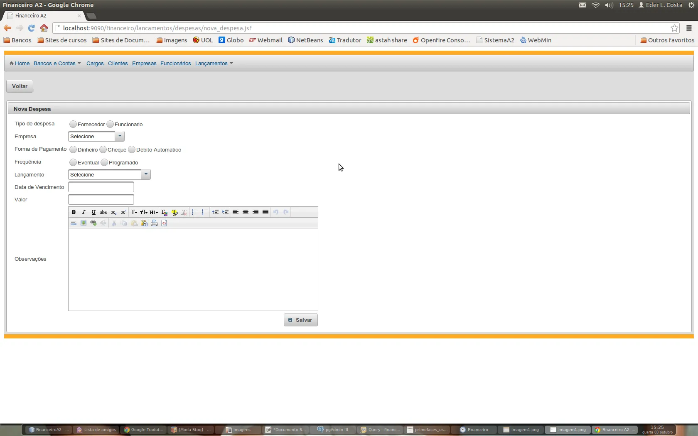Open the NetBeans bookmark
Screen dimensions: 698x436
pyautogui.click(x=305, y=40)
